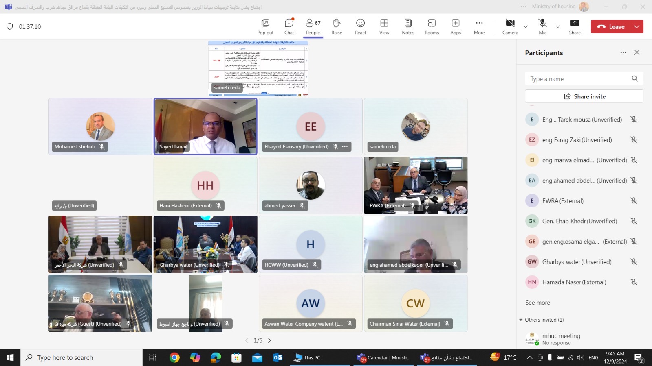Open breakout Rooms
This screenshot has width=652, height=366.
point(432,27)
